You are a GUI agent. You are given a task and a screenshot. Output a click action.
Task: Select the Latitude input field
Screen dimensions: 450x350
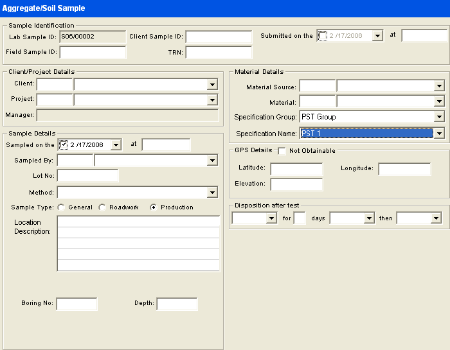pos(296,169)
